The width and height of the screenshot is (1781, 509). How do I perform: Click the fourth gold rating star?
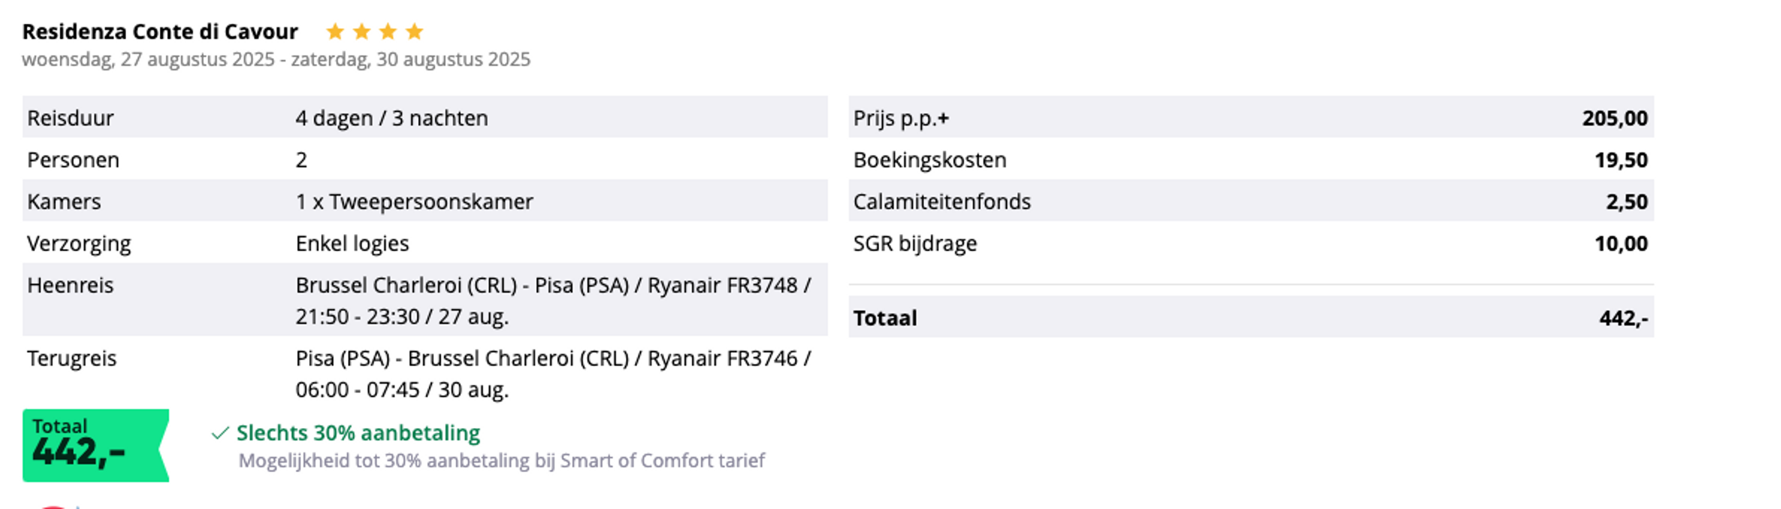tap(414, 32)
